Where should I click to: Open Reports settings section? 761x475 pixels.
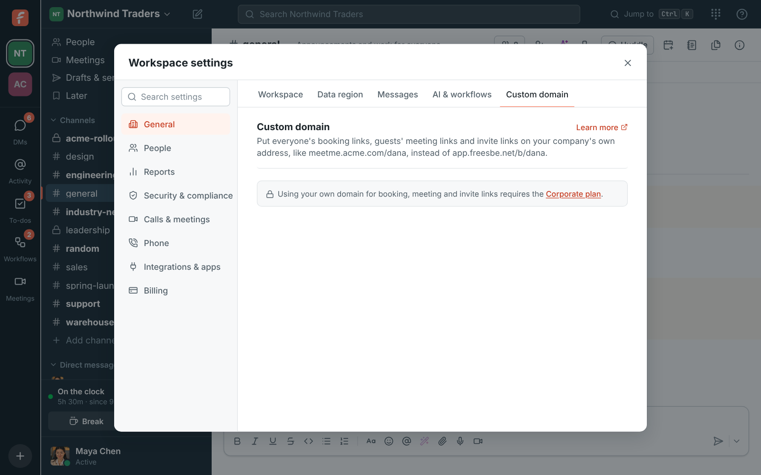(176, 172)
